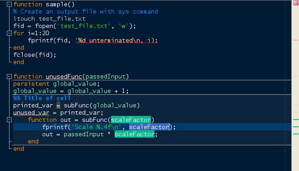Click scaleFactor in the out assignment
299x171 pixels.
click(x=135, y=134)
